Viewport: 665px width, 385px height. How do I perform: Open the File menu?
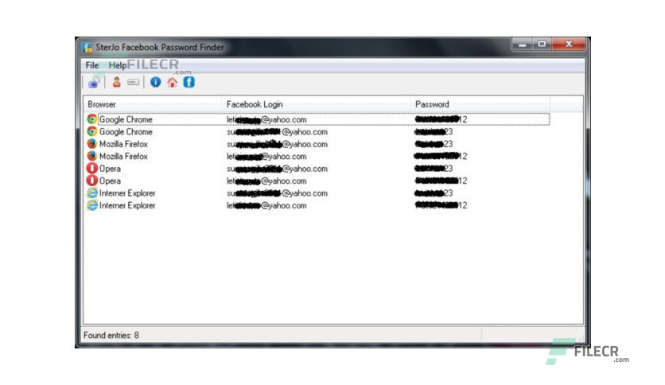[92, 65]
